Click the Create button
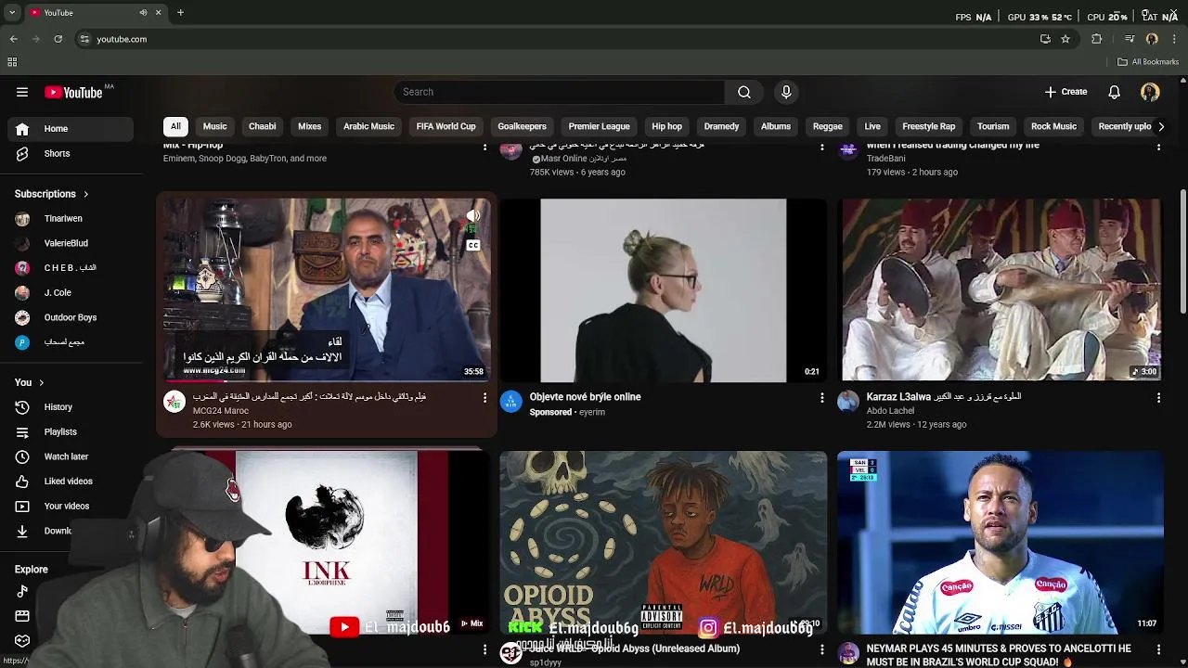This screenshot has height=668, width=1188. [x=1065, y=92]
